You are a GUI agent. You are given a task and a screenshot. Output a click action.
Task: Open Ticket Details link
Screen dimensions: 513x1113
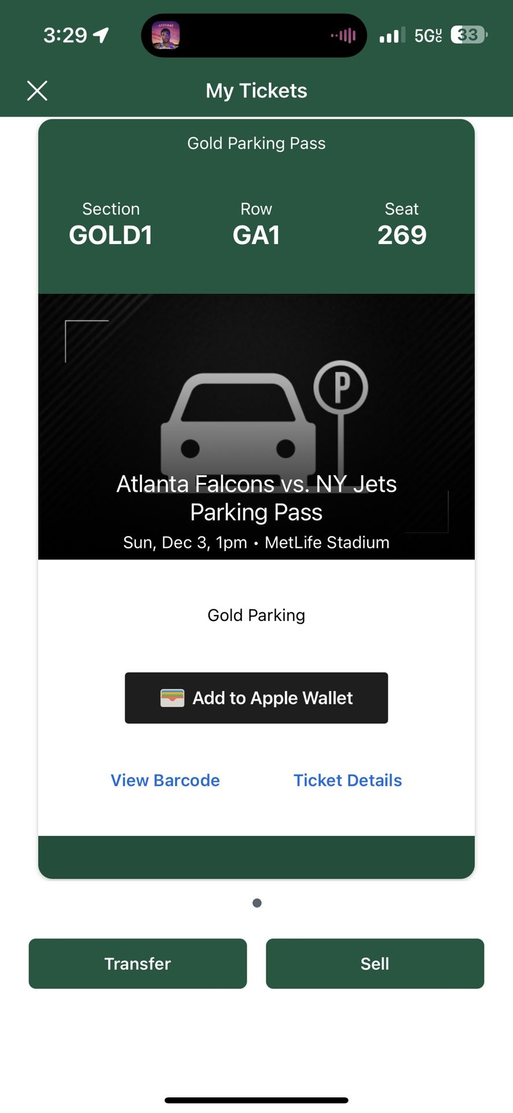pos(347,780)
